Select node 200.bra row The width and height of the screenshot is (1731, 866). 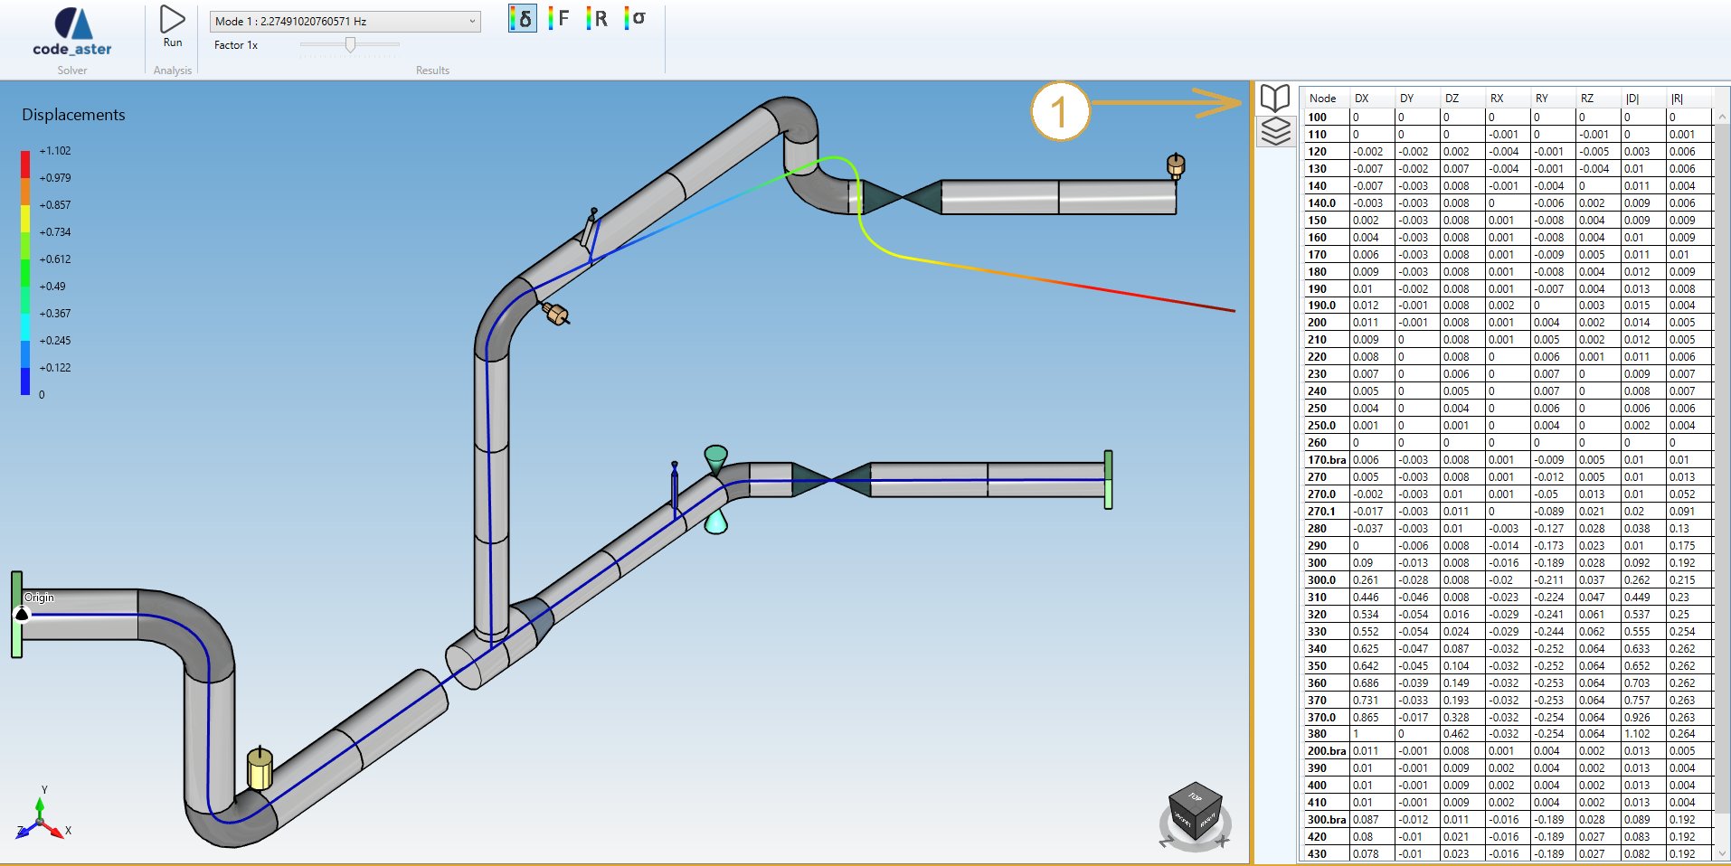tap(1508, 751)
